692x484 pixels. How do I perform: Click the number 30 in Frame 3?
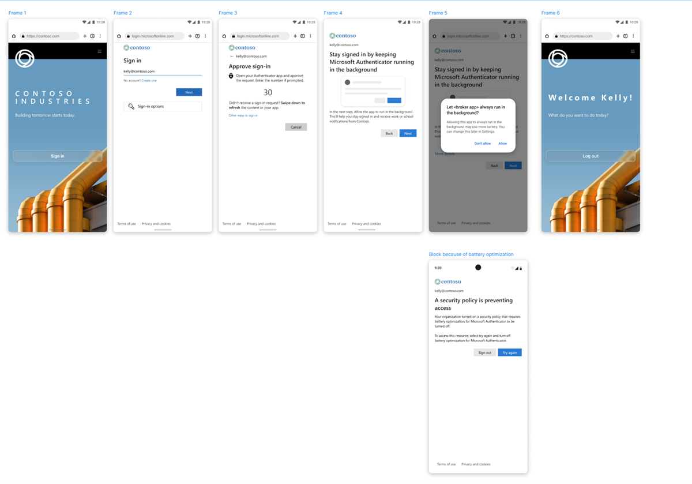coord(268,92)
